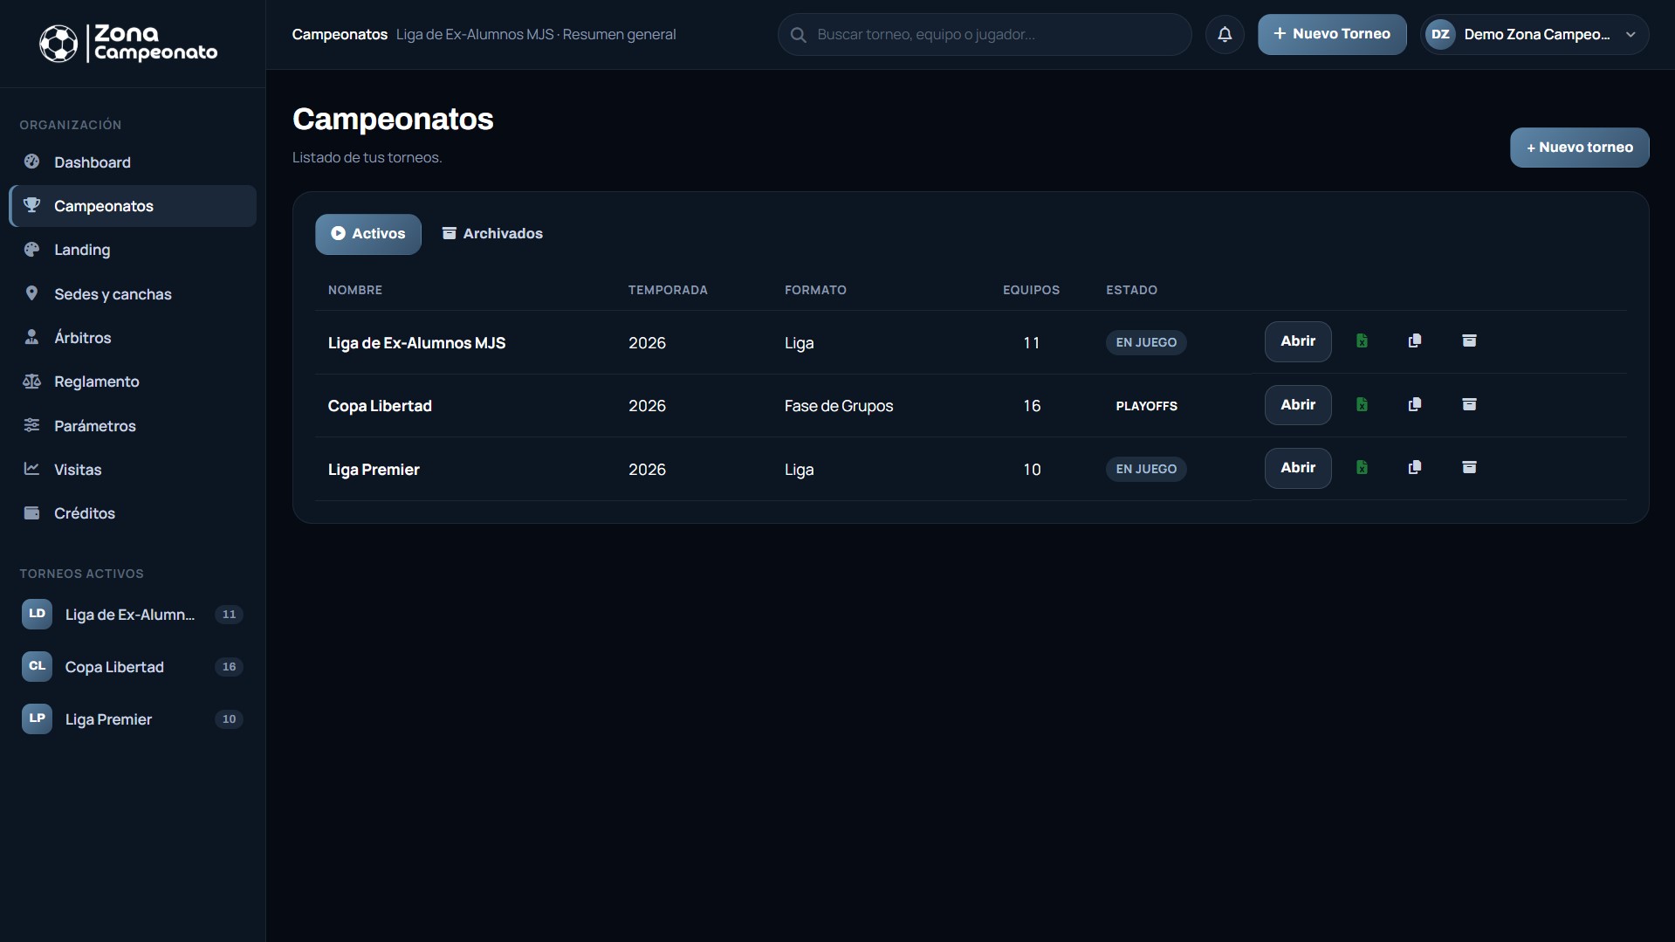Expand the Demo Zona Campeo account menu
The image size is (1675, 942).
[x=1534, y=35]
